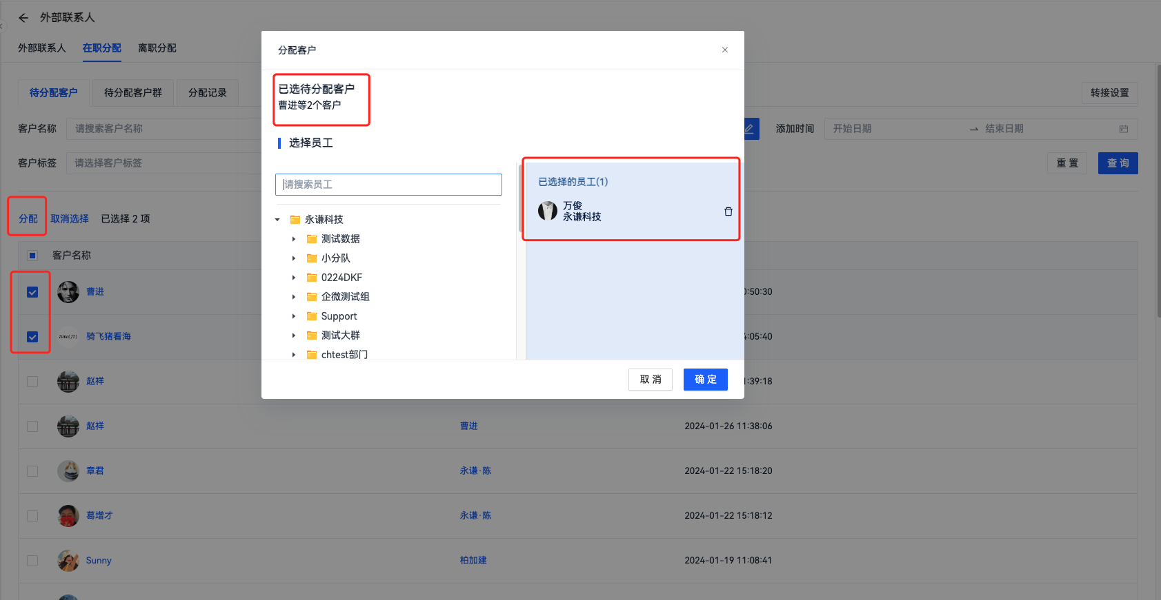The image size is (1161, 600).
Task: Open the 待分配客户 sub-tab
Action: [54, 93]
